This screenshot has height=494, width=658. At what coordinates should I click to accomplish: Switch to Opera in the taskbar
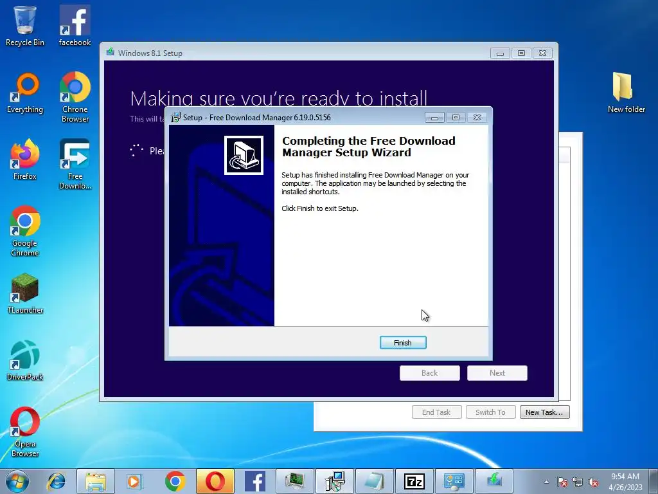[215, 481]
